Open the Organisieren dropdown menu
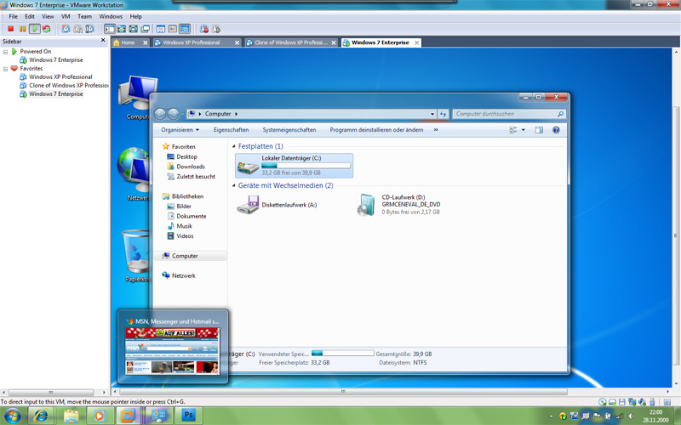Viewport: 681px width, 425px height. [x=180, y=130]
